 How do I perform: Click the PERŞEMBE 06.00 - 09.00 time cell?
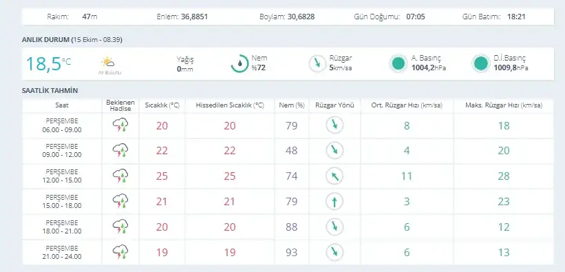pyautogui.click(x=62, y=125)
